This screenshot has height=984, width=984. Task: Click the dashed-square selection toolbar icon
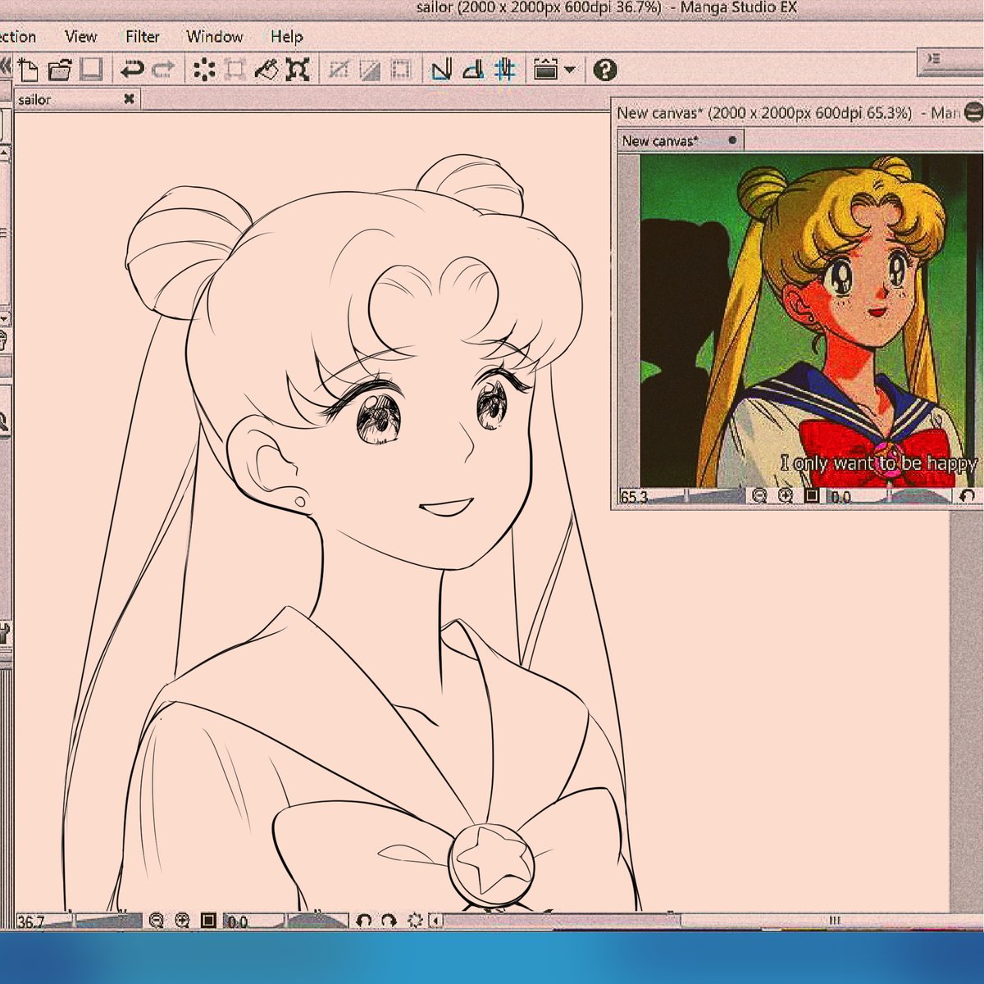[235, 70]
